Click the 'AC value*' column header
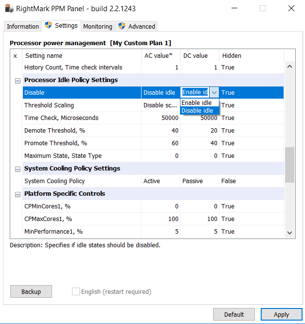Image resolution: width=305 pixels, height=324 pixels. (x=161, y=56)
